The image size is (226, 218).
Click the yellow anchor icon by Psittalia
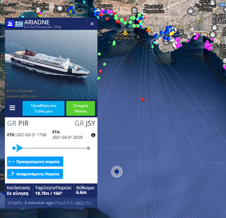[x=125, y=33]
